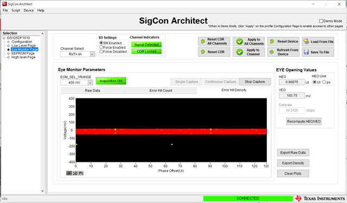Enable the Demo Mode checkbox
347x203 pixels.
321,21
